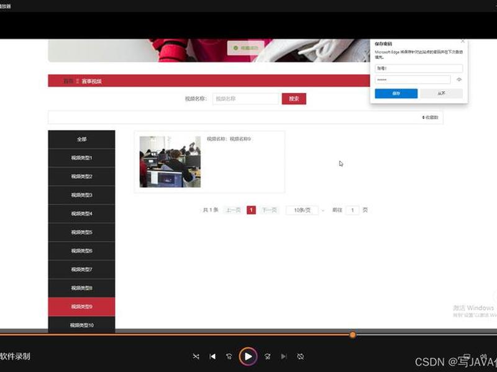Open the classroom video thumbnail

[x=170, y=162]
